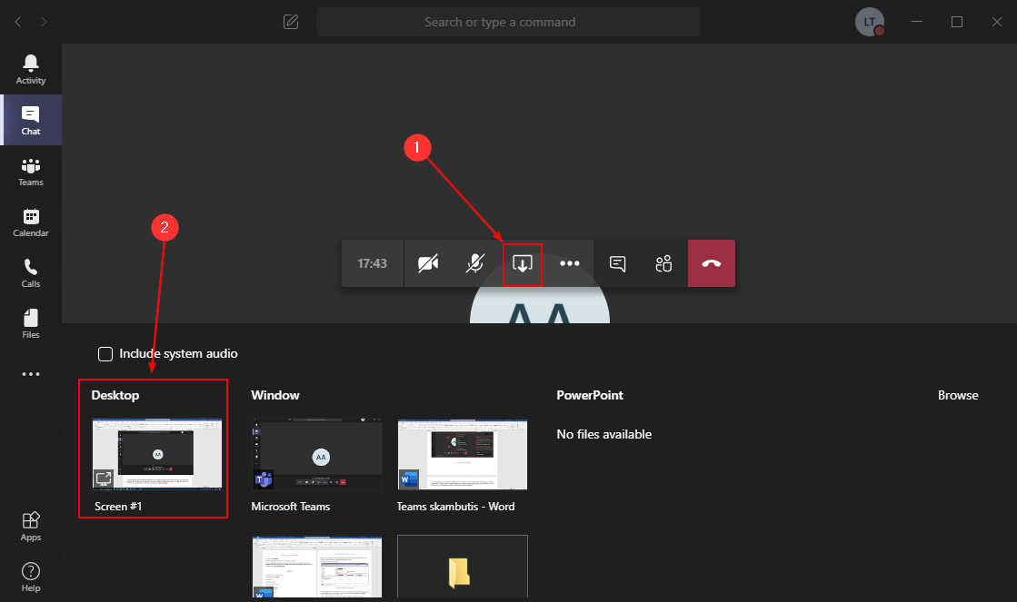The height and width of the screenshot is (602, 1017).
Task: Share the folder window thumbnail
Action: click(x=463, y=567)
